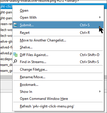Select Change Filetype... option
Viewport: 107px width, 113px height.
(x=58, y=69)
